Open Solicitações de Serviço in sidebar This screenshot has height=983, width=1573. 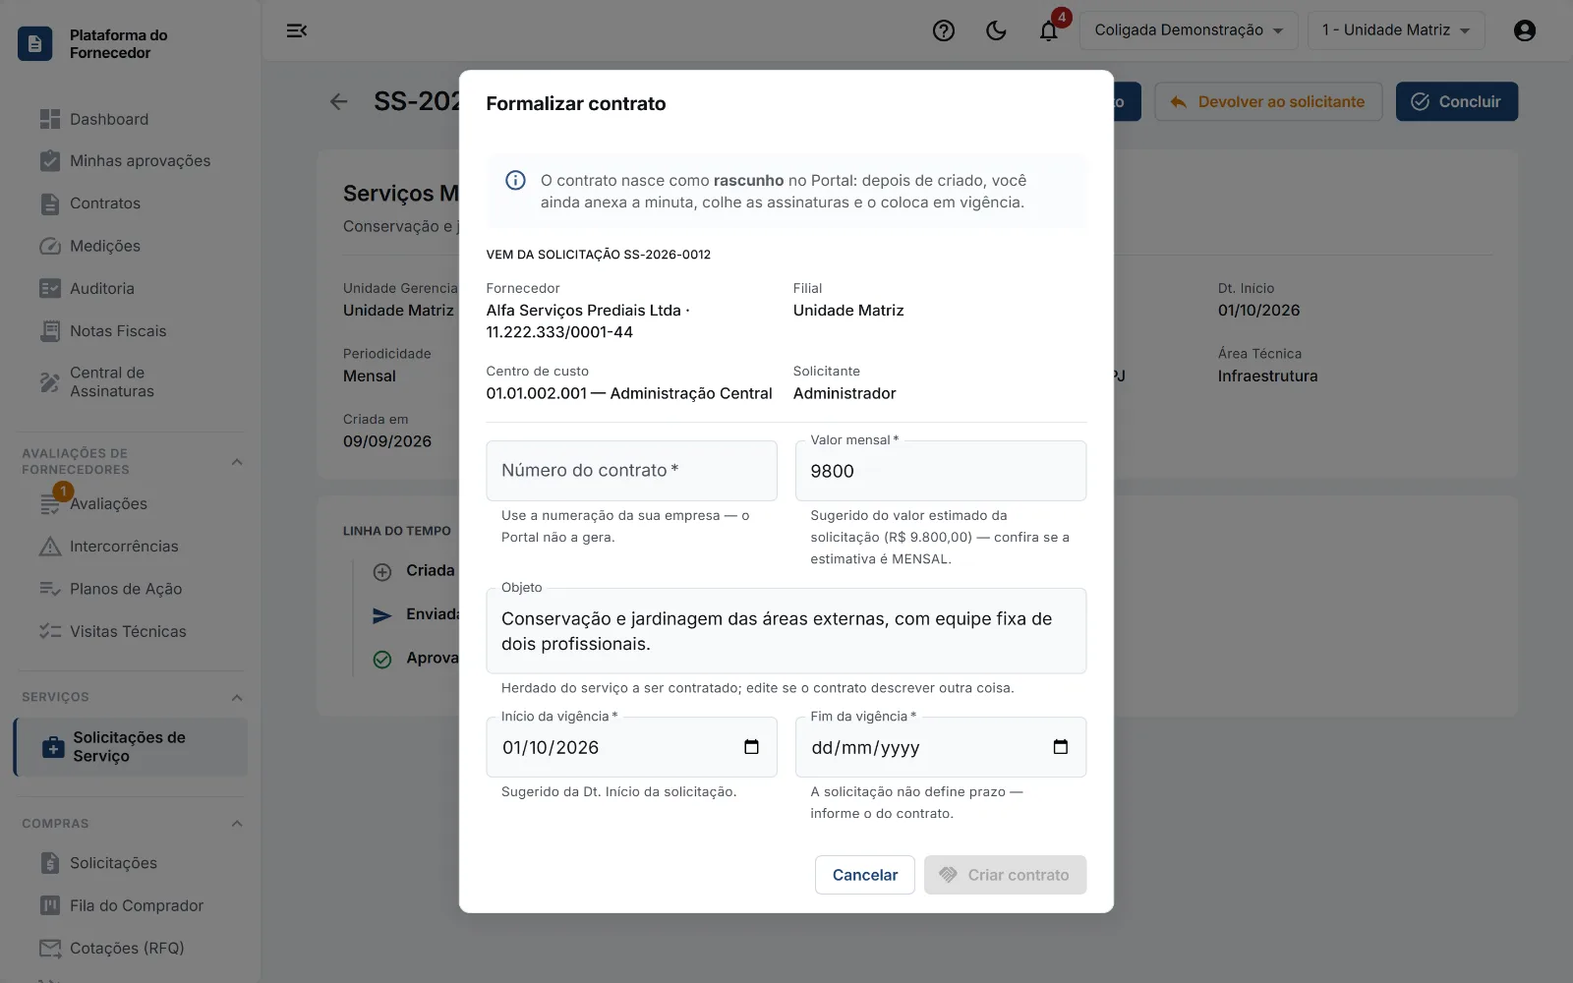[x=131, y=747]
